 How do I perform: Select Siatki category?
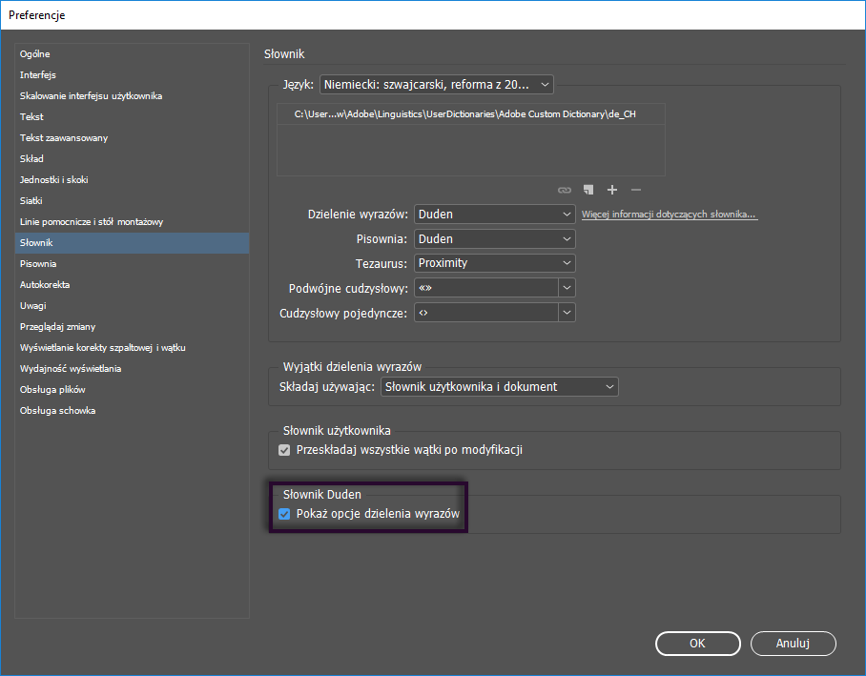coord(132,201)
